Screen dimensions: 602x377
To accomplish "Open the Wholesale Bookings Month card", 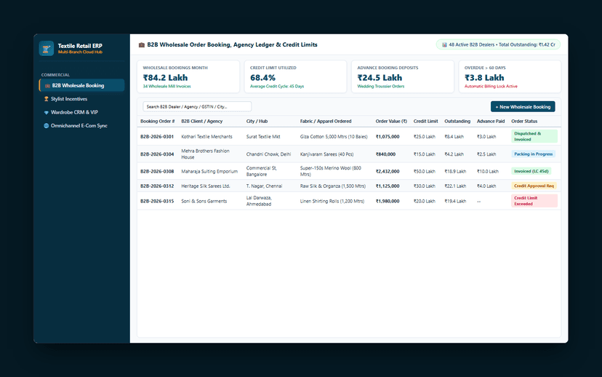I will (188, 76).
